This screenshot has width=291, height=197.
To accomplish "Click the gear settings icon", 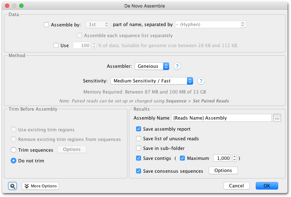I will [12, 186].
